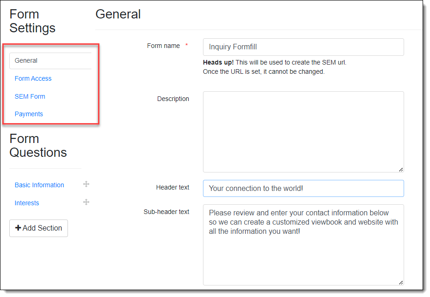Click the Add Section button

39,228
